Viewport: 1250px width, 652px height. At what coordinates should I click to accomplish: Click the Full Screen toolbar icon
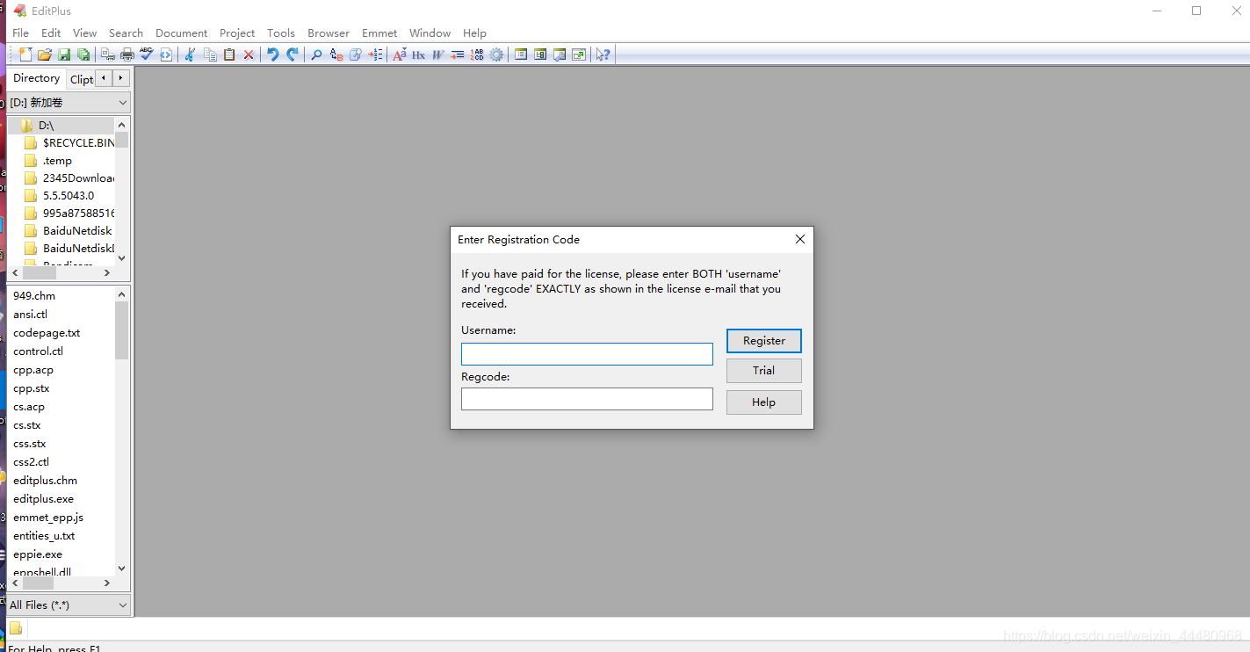[579, 54]
